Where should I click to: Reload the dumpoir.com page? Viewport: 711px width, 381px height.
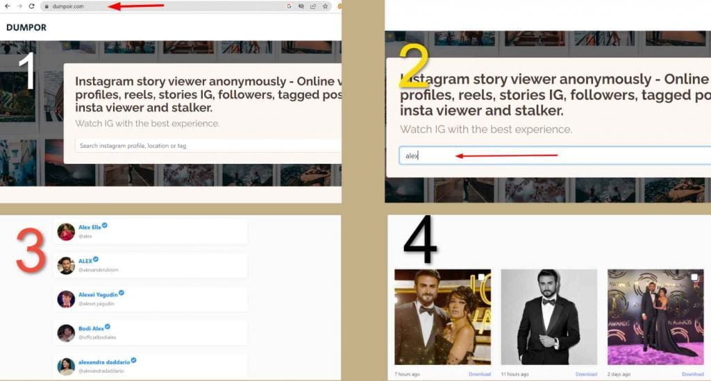31,6
